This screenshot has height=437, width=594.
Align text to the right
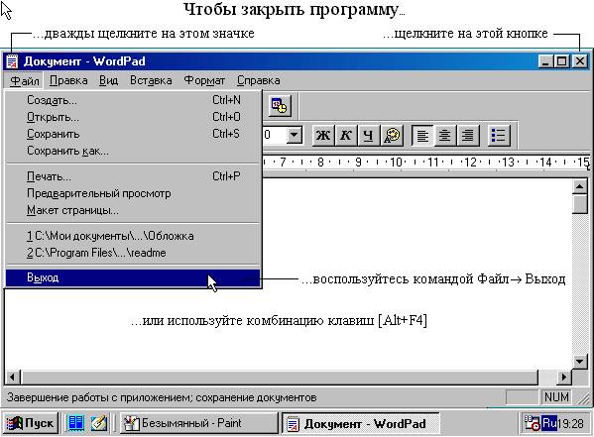[468, 135]
